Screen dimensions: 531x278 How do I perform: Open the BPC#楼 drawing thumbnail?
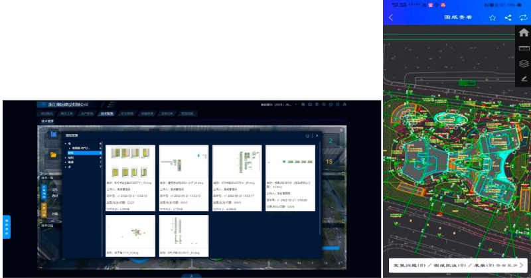184,232
